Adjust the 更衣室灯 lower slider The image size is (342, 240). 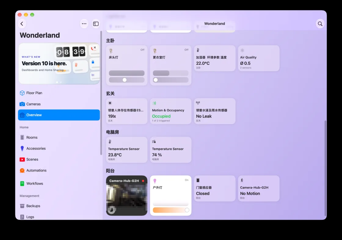pyautogui.click(x=171, y=80)
